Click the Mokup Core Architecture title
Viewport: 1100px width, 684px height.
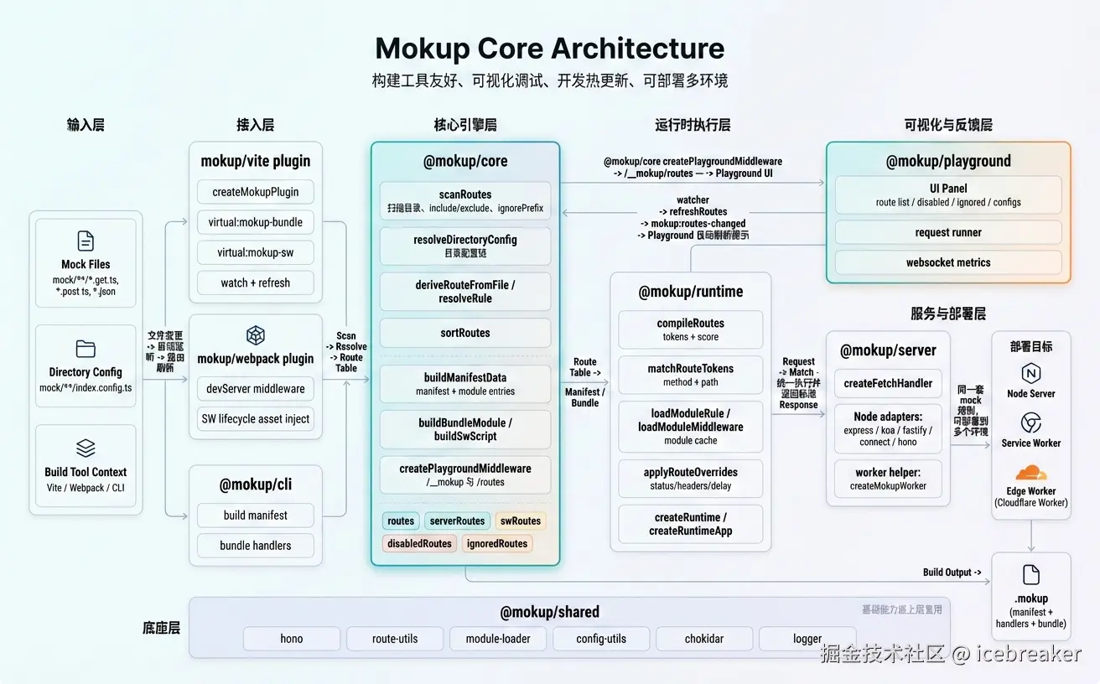click(550, 48)
